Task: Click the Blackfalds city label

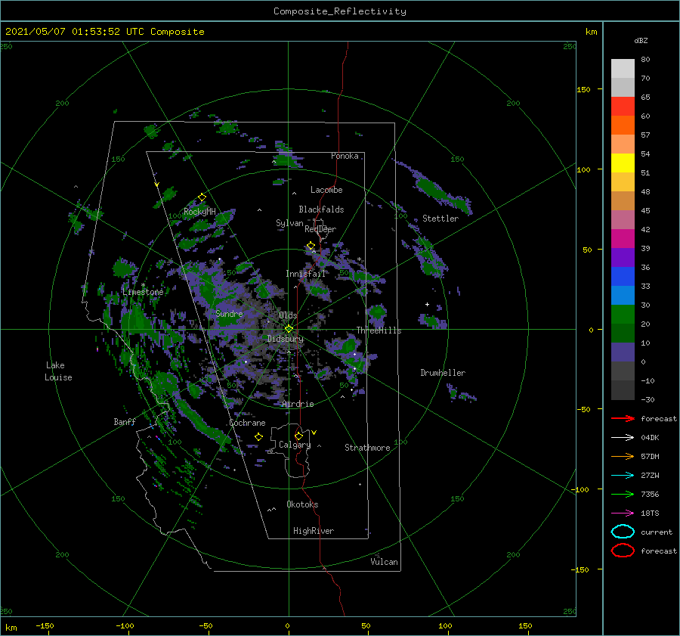Action: [321, 209]
